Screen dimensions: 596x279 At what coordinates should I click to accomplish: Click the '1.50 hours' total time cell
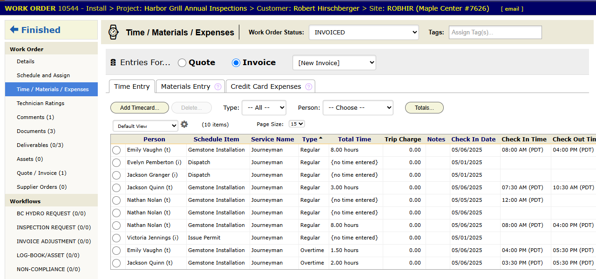click(x=345, y=250)
